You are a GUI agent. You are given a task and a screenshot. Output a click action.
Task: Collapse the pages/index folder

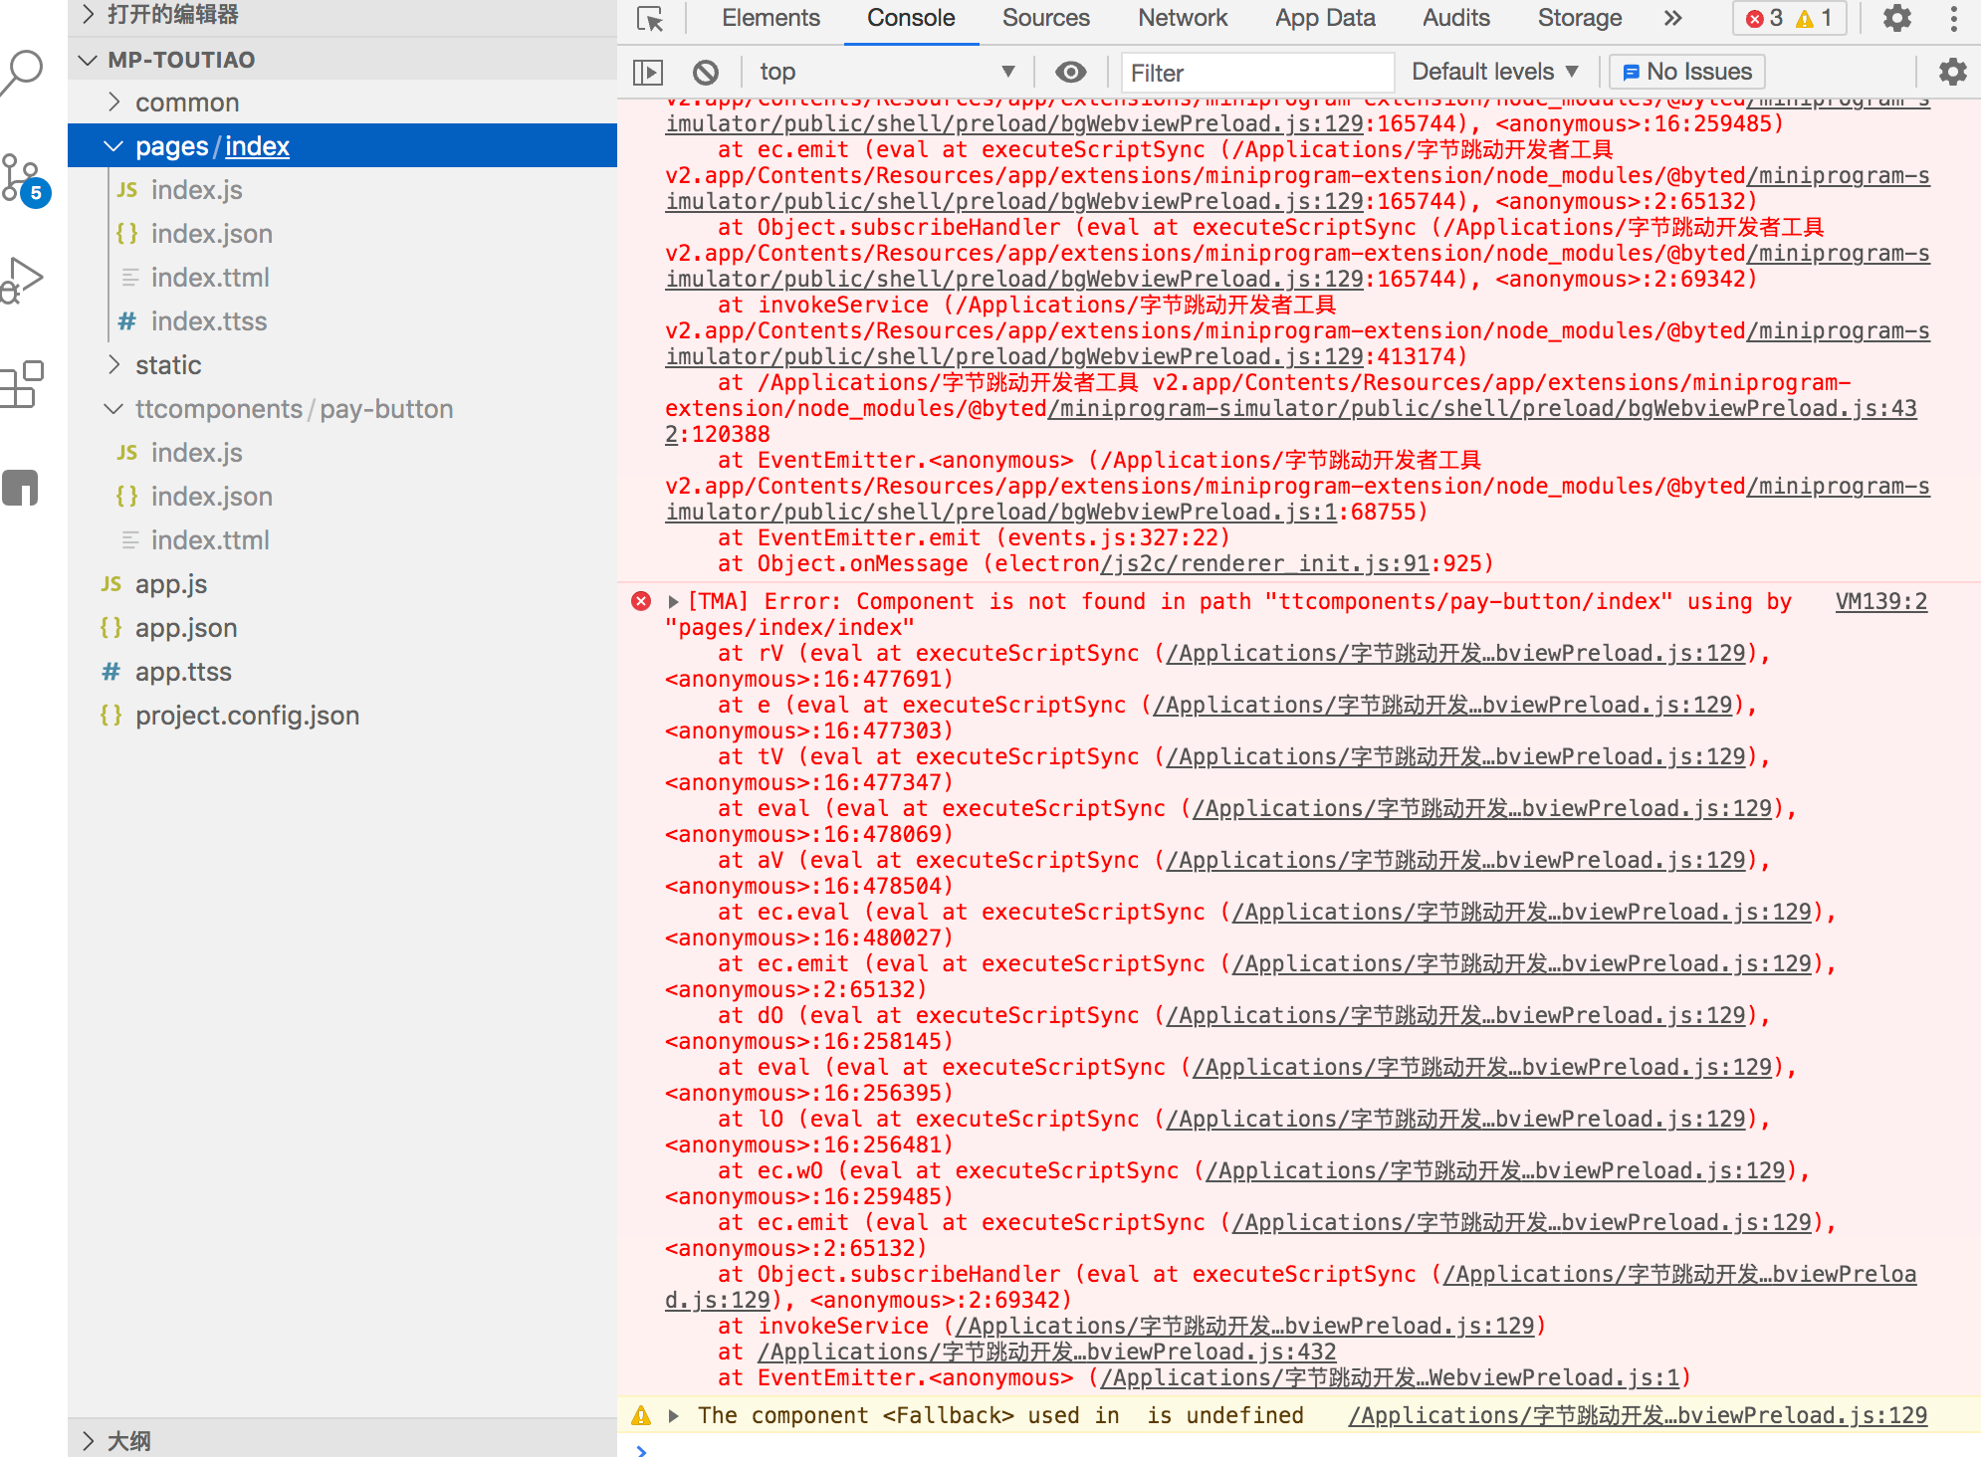pos(342,146)
